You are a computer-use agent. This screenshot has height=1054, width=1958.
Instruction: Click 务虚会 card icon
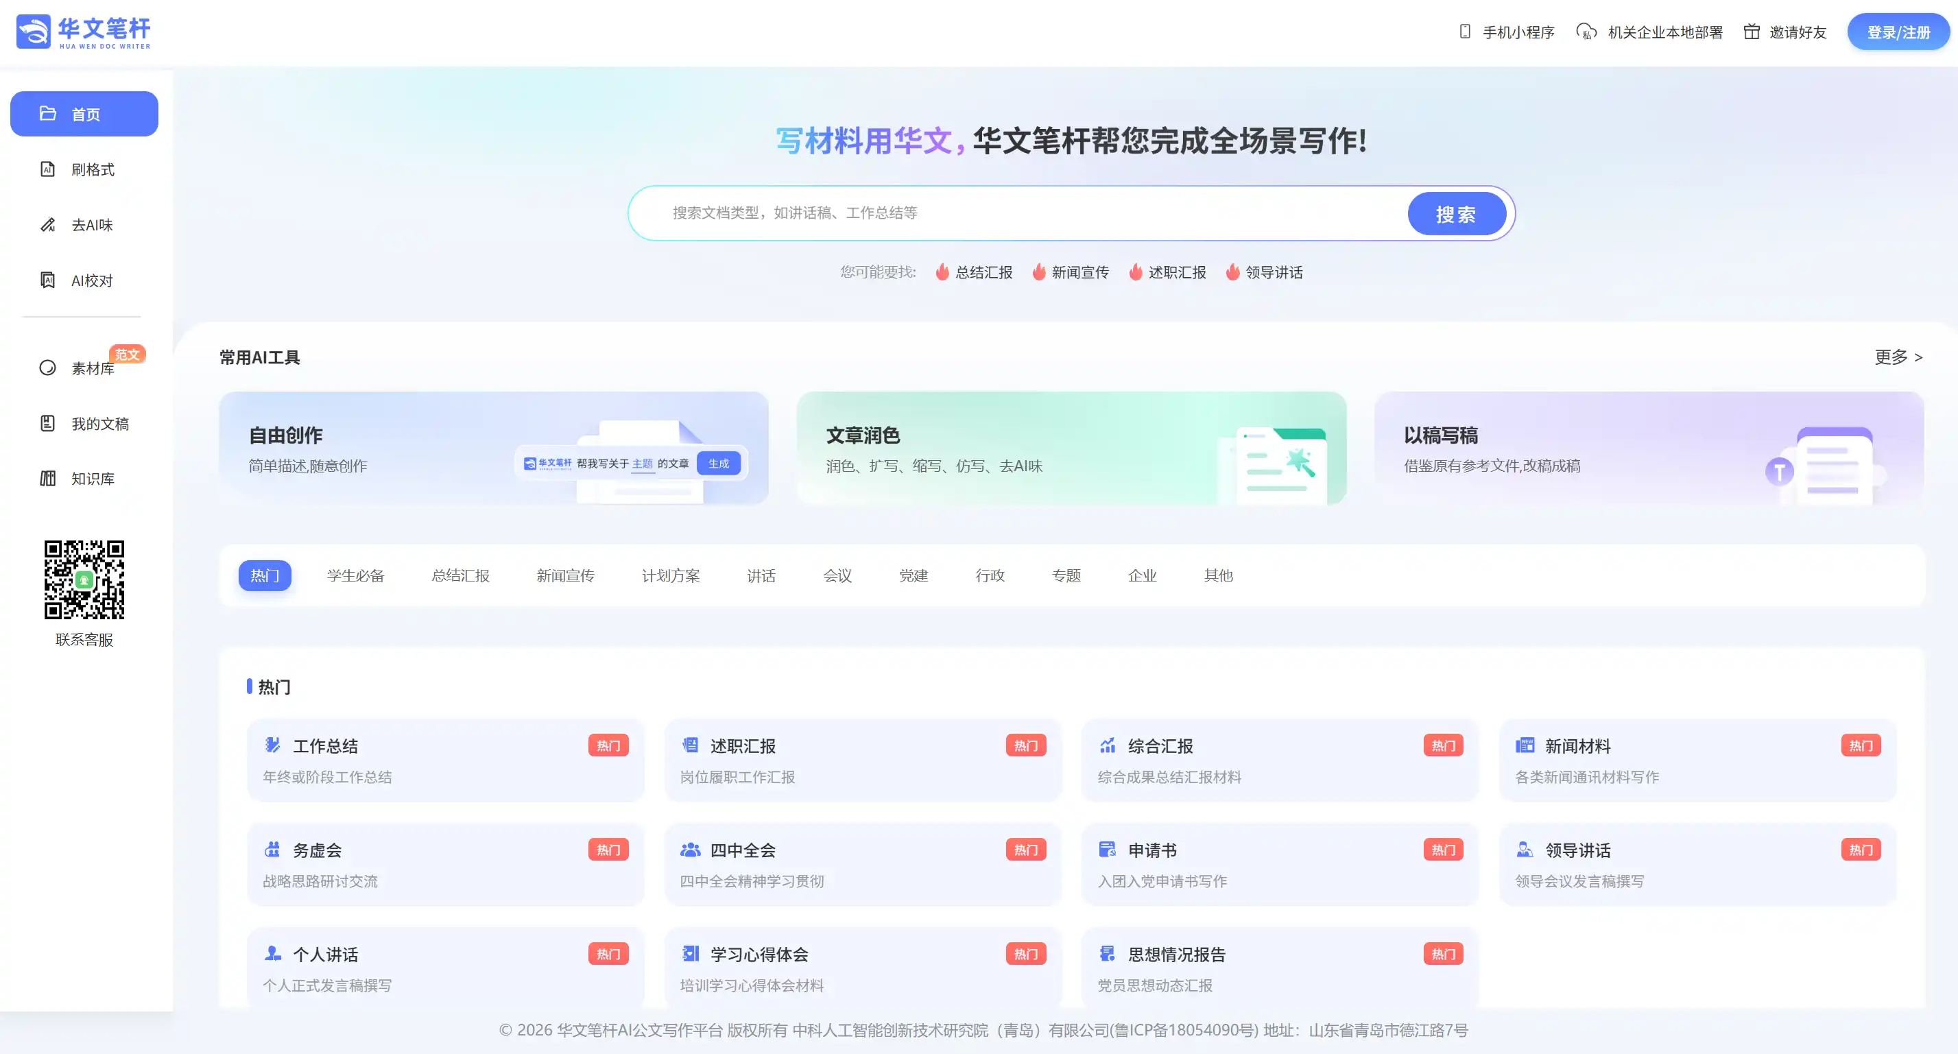(x=272, y=849)
